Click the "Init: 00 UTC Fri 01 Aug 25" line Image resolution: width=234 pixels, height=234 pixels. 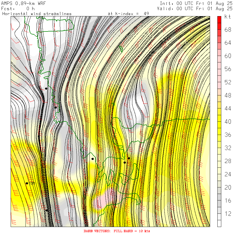pos(196,3)
